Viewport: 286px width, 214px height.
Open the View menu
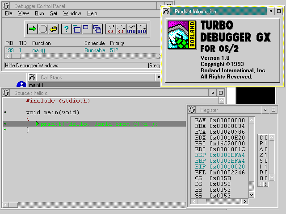pyautogui.click(x=23, y=13)
